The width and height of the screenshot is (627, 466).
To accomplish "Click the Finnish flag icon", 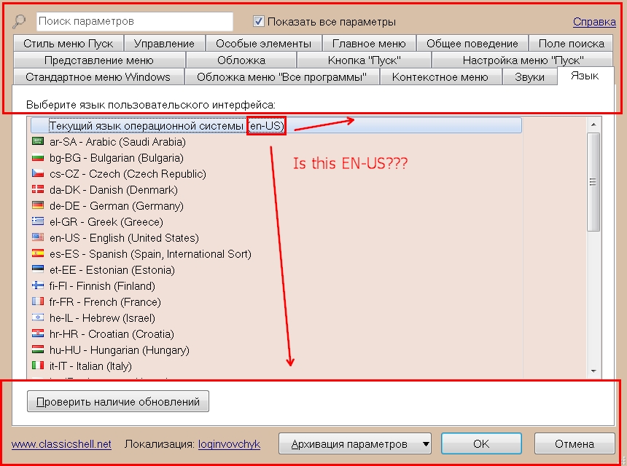I will [38, 286].
